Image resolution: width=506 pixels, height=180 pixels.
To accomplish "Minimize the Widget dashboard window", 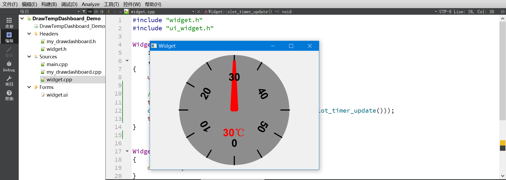I will pyautogui.click(x=273, y=46).
